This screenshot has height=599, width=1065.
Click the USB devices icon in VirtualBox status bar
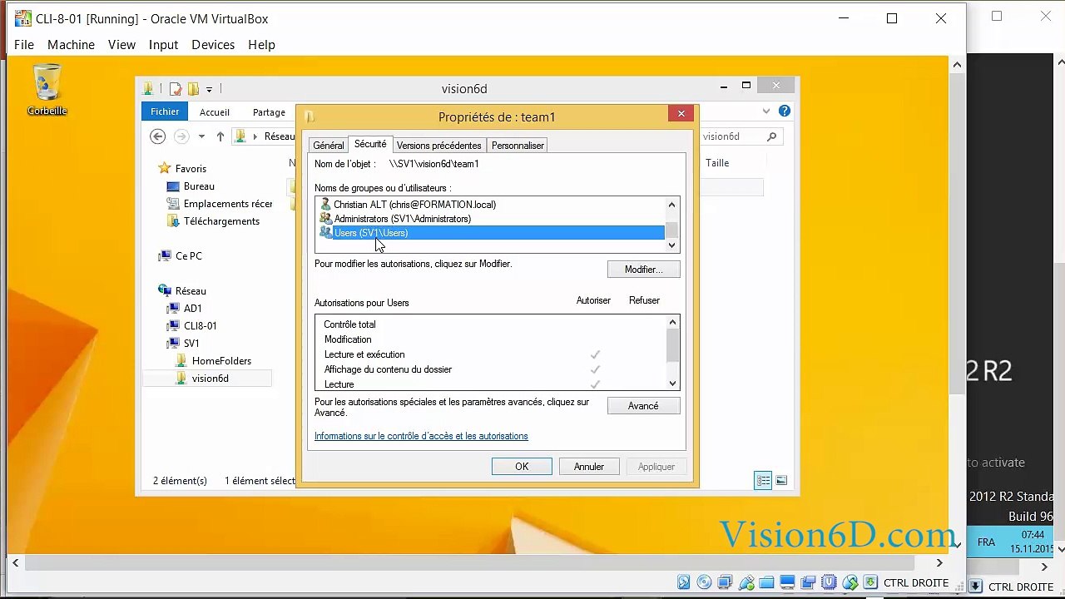746,582
